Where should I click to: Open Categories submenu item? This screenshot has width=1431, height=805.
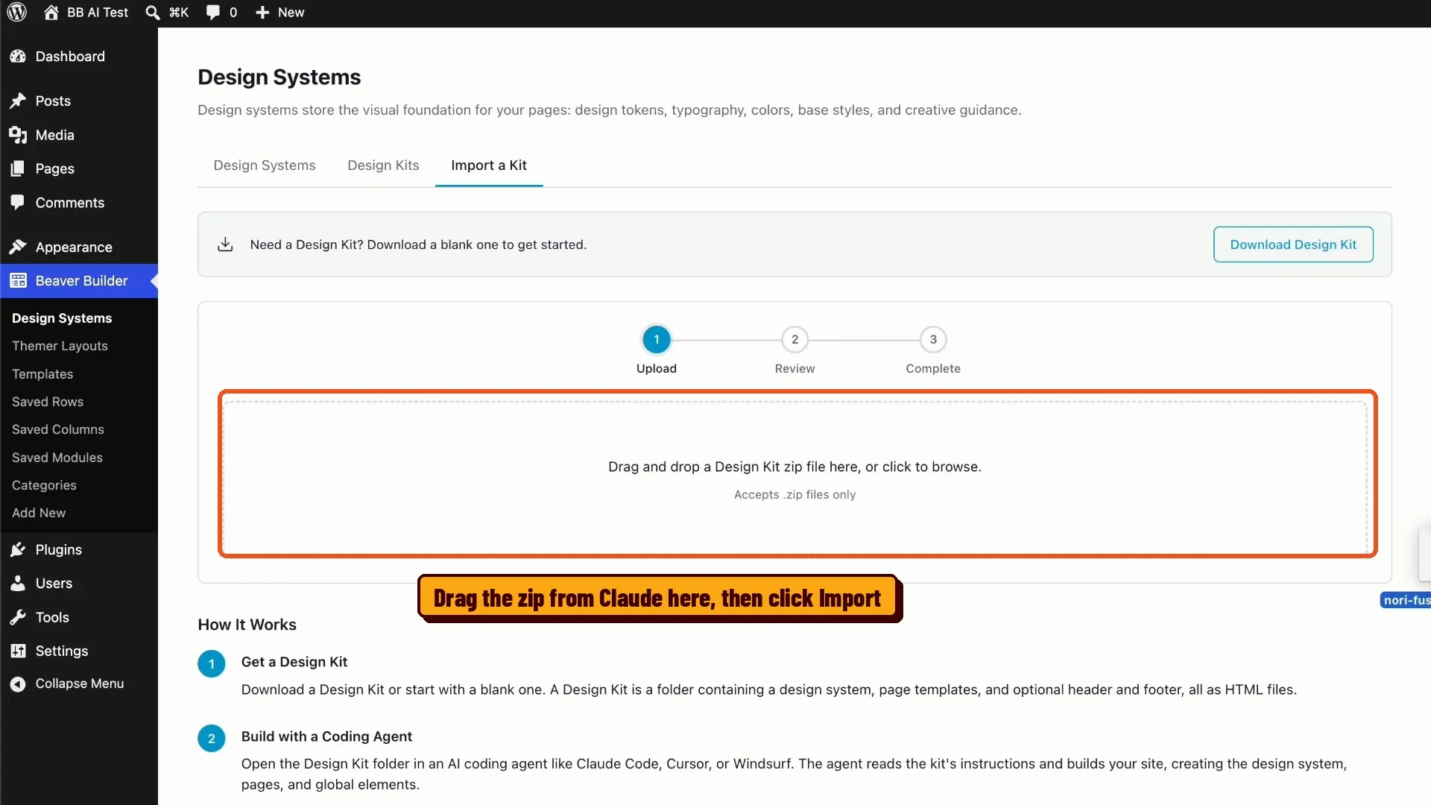pyautogui.click(x=44, y=485)
